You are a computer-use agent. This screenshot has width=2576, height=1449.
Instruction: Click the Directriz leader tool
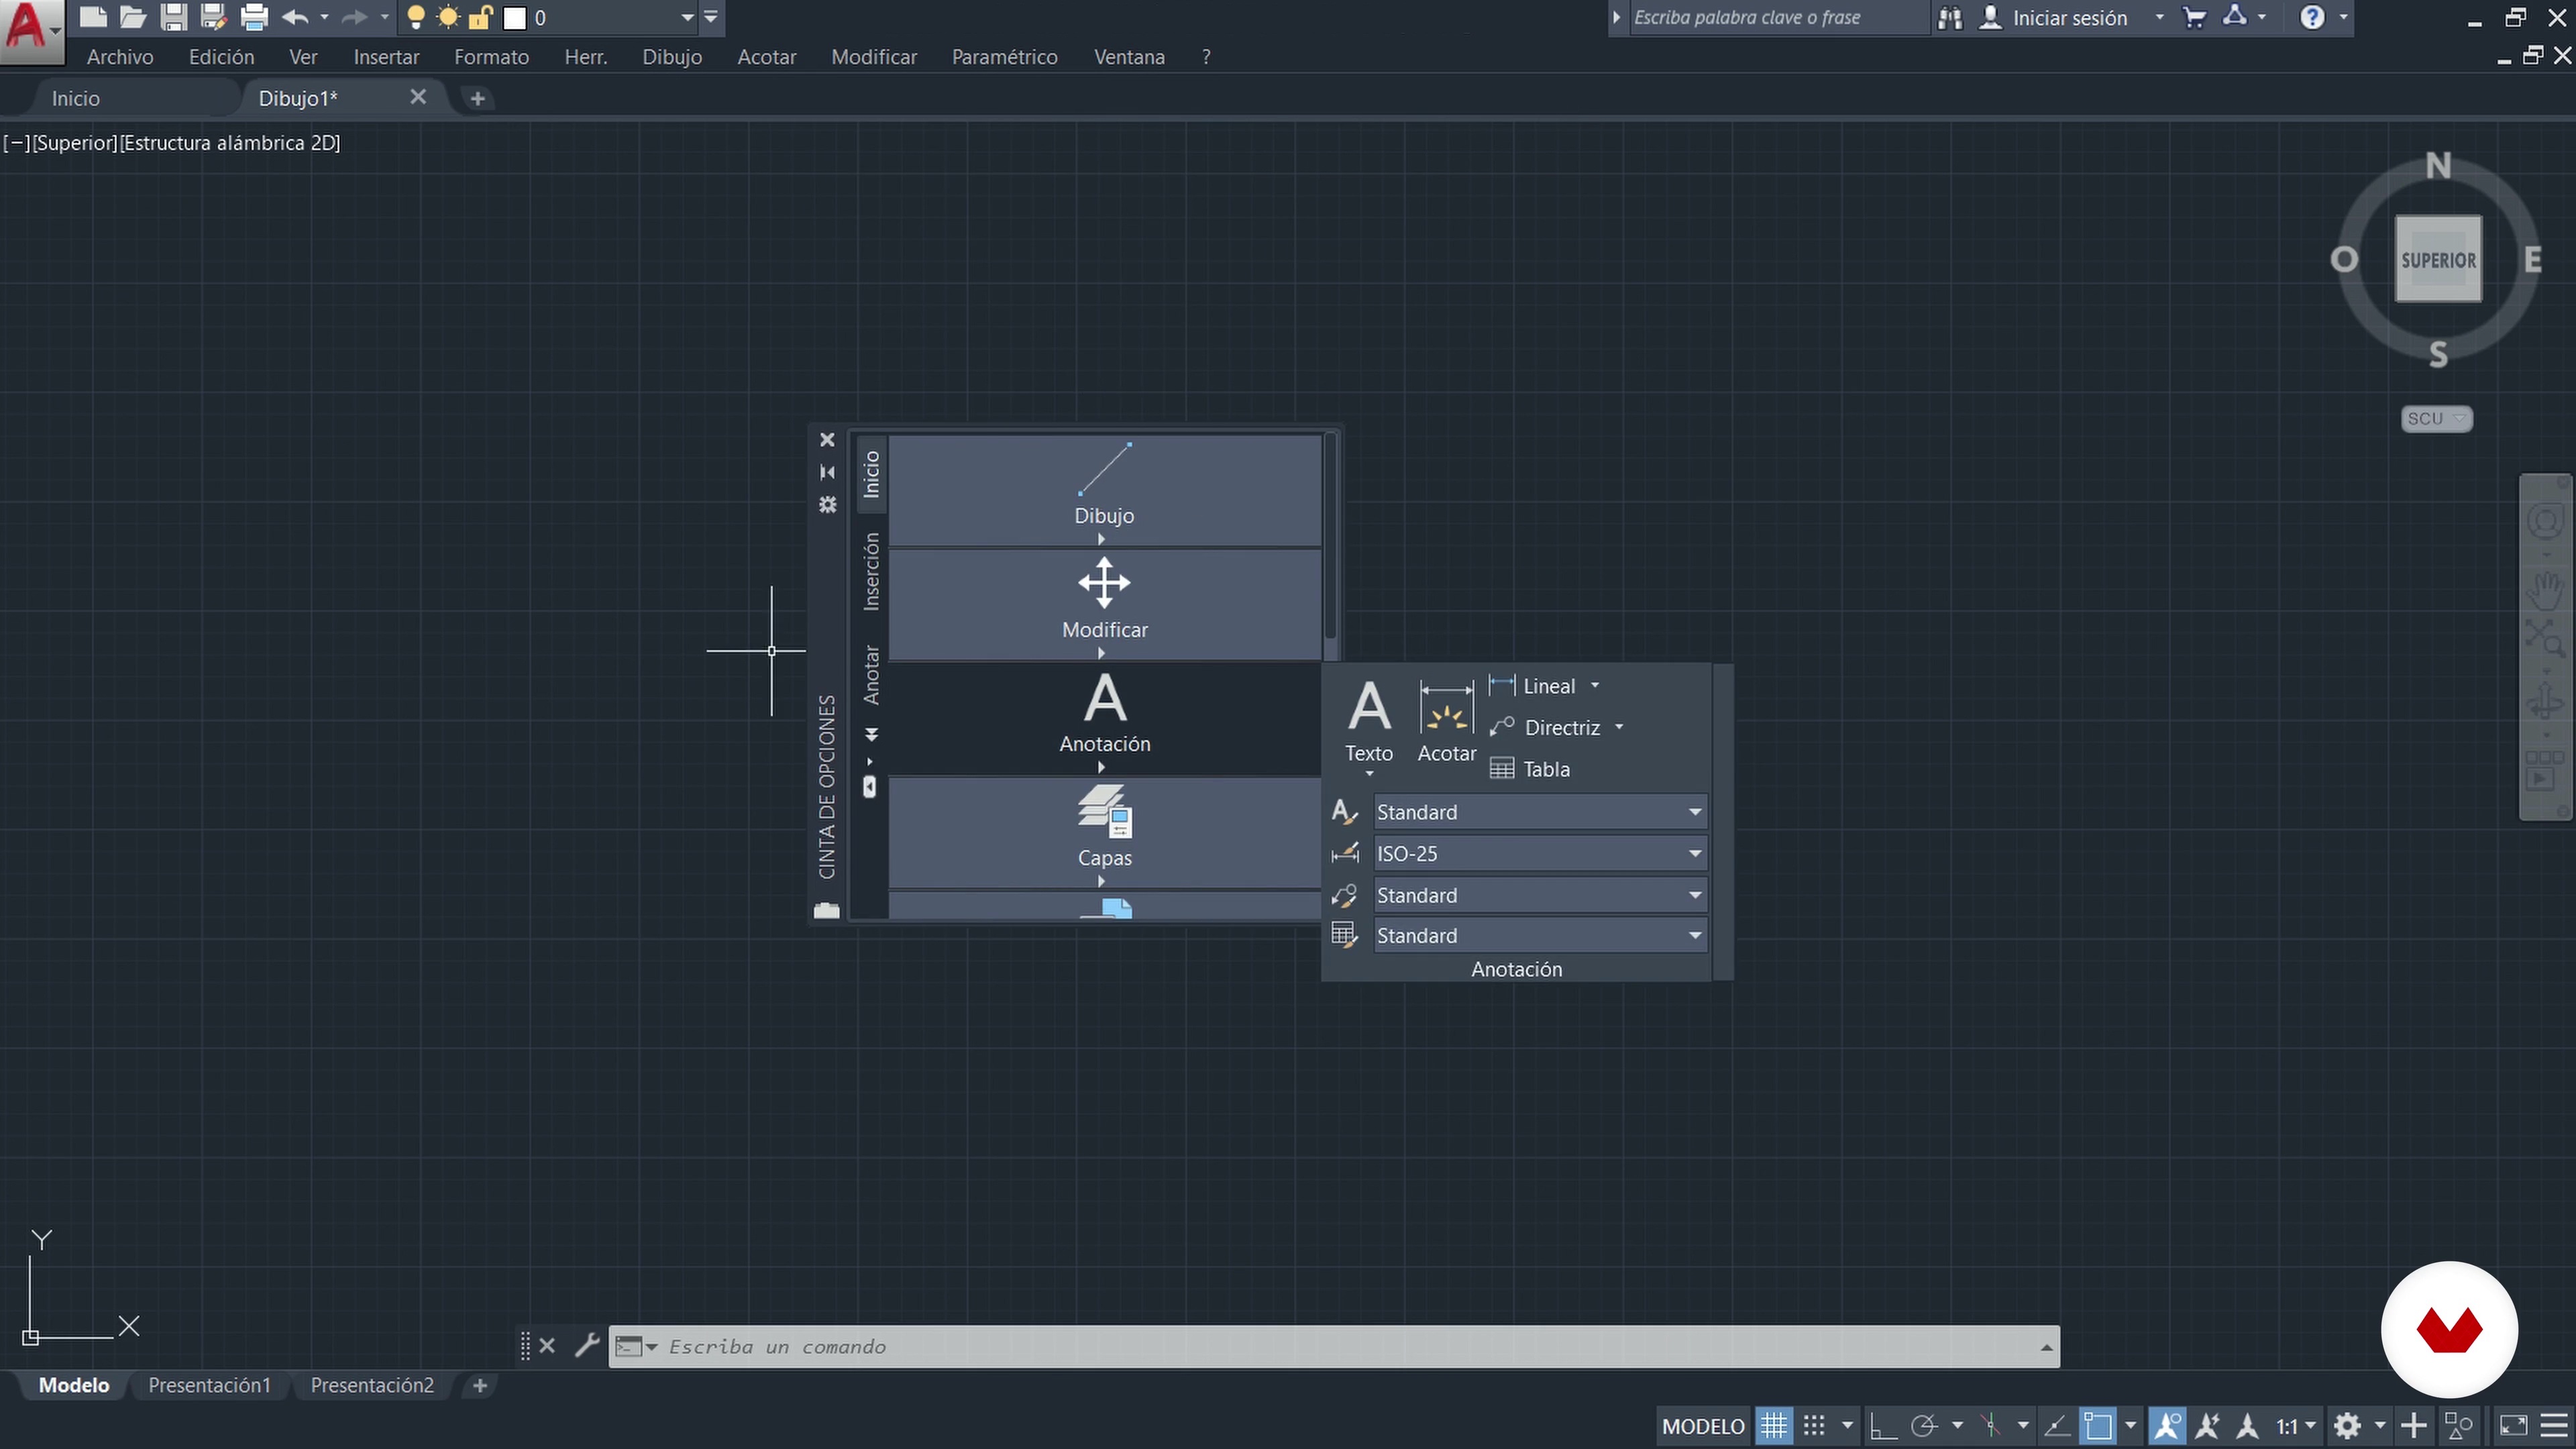point(1545,727)
